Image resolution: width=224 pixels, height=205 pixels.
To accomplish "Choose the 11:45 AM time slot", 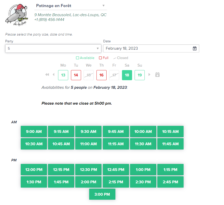I will tap(170, 144).
